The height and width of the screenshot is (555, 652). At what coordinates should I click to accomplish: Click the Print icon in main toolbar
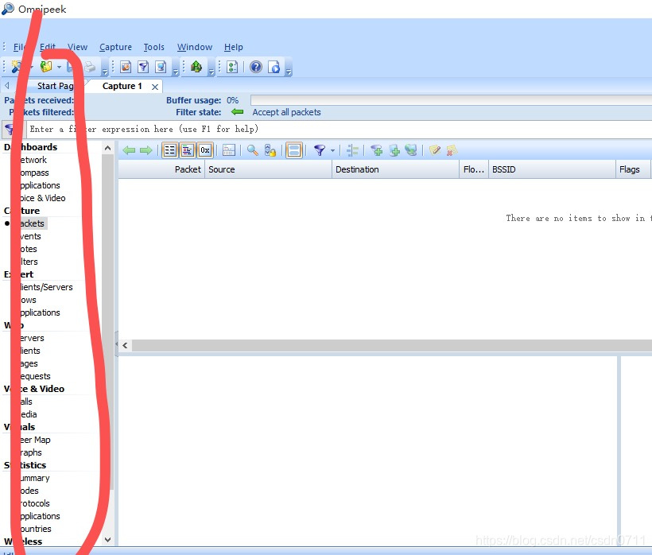(90, 67)
